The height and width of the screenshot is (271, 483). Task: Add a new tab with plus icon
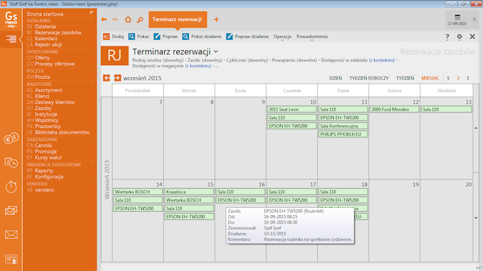pyautogui.click(x=216, y=19)
